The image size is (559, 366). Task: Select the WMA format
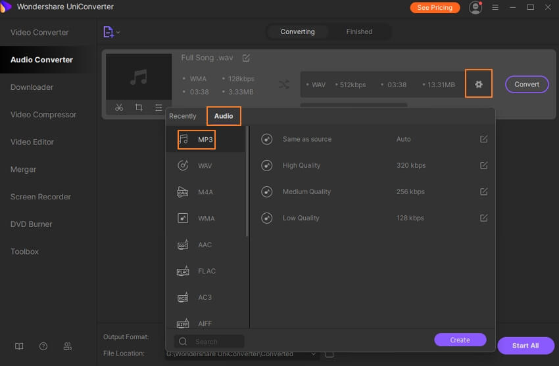tap(206, 218)
